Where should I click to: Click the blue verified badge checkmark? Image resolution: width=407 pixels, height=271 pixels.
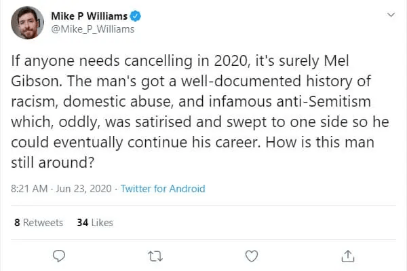click(135, 16)
